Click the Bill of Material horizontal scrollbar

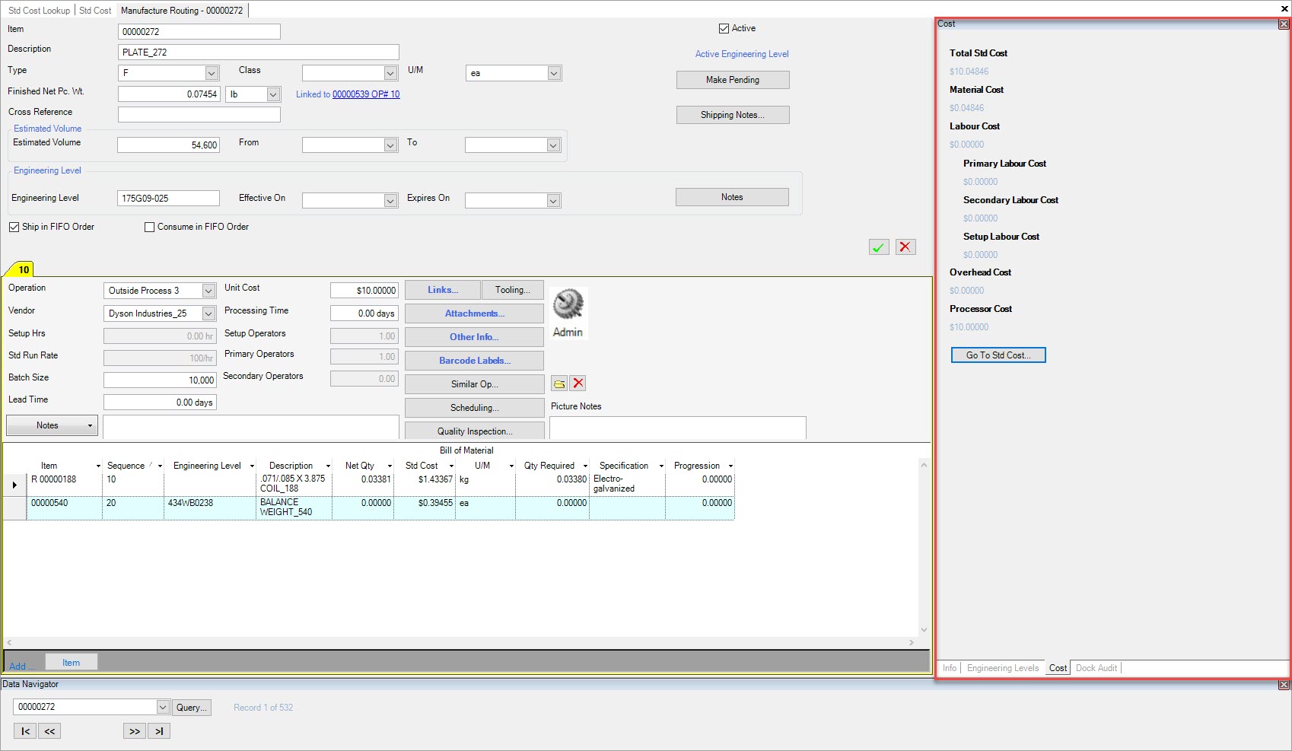click(x=460, y=642)
